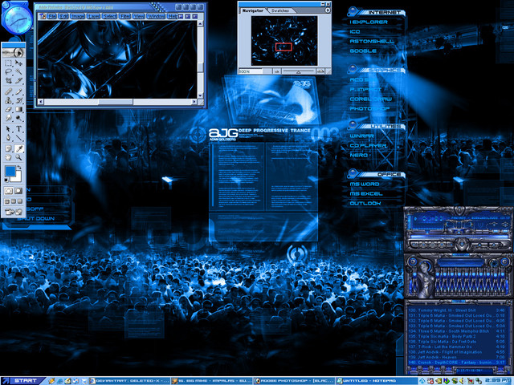The width and height of the screenshot is (514, 385).
Task: Click the Navigator zoom out button
Action: [277, 71]
